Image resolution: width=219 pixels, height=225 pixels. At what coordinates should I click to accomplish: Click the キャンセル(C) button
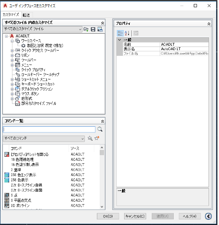135,216
